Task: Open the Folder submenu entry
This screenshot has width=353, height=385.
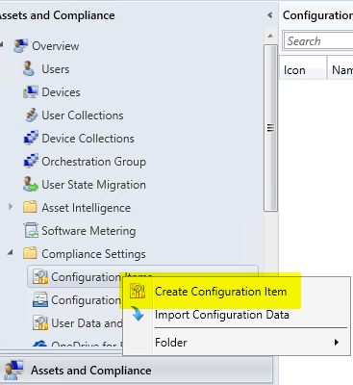Action: (236, 343)
